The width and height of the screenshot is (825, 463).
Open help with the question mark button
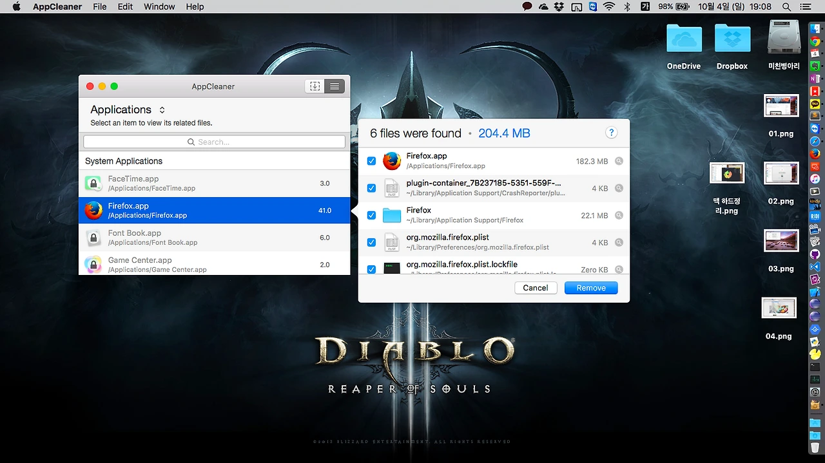click(x=611, y=133)
